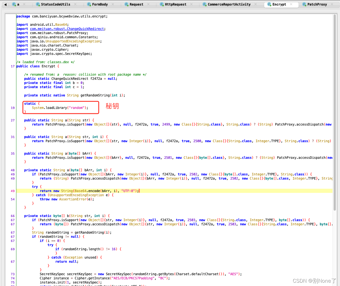Click the class icon on the FormBody tab
340x286 pixels.
pos(89,4)
